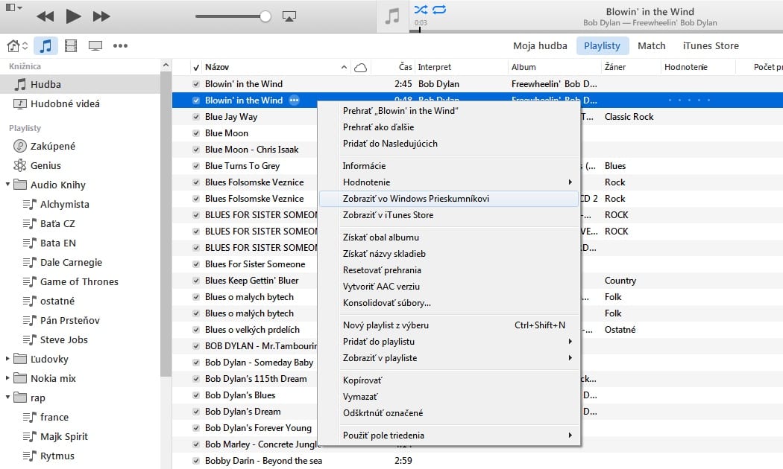The height and width of the screenshot is (469, 783).
Task: Select Hudba in the library sidebar
Action: point(80,84)
